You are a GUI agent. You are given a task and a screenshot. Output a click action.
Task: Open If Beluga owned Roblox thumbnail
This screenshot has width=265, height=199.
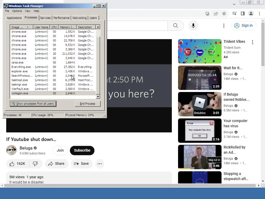point(200,104)
